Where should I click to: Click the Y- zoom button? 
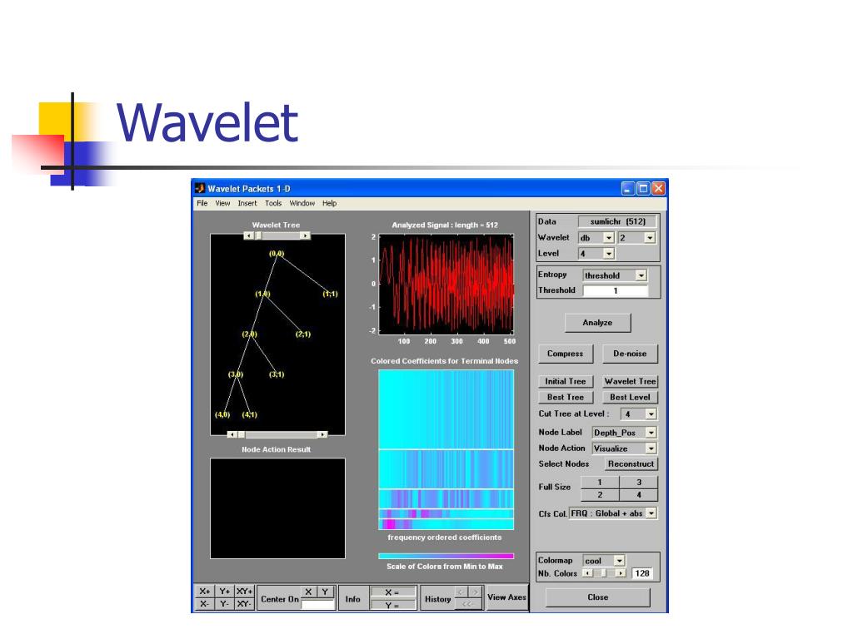click(224, 604)
